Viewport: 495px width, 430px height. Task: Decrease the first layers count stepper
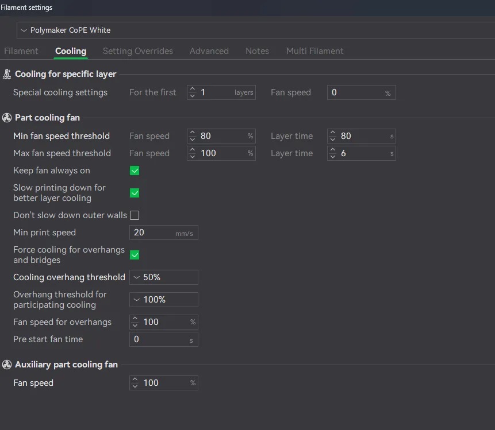pyautogui.click(x=192, y=96)
